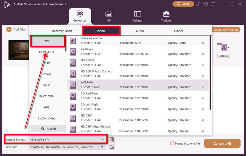Choose MKV in the format list
This screenshot has width=246, height=156.
pos(46,85)
